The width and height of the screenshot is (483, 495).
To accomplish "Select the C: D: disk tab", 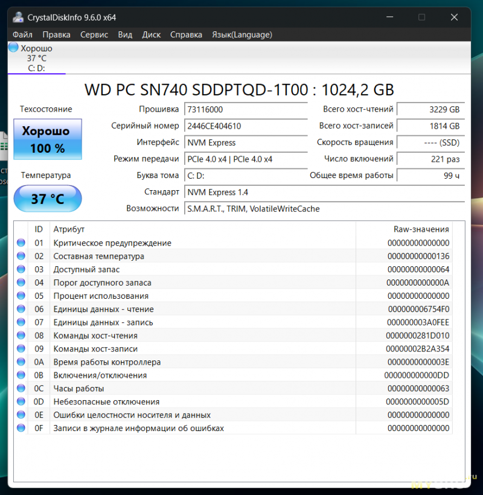I will [x=37, y=58].
